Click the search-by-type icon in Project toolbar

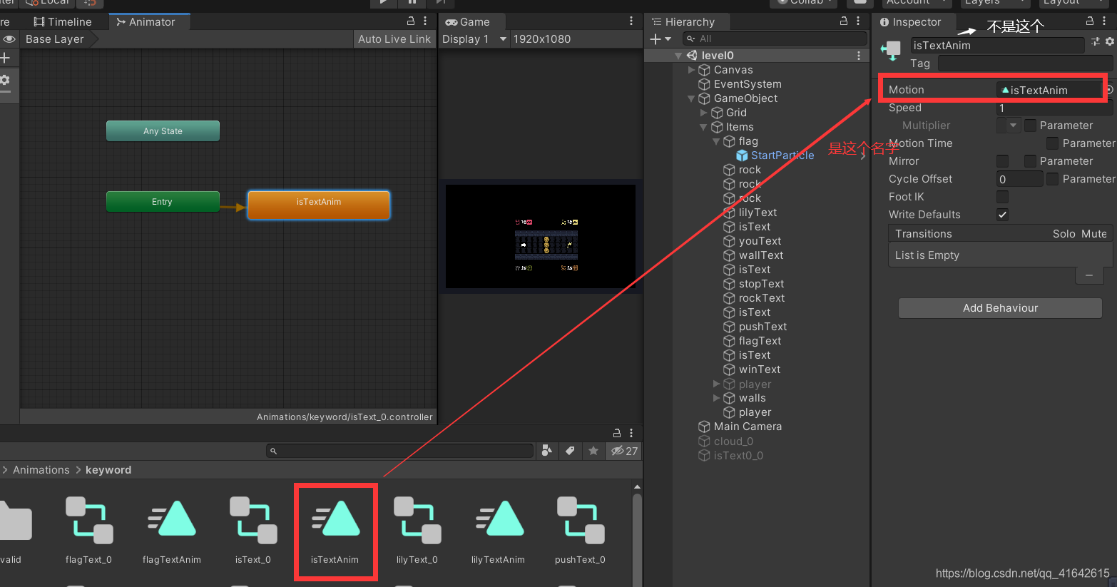pos(546,451)
